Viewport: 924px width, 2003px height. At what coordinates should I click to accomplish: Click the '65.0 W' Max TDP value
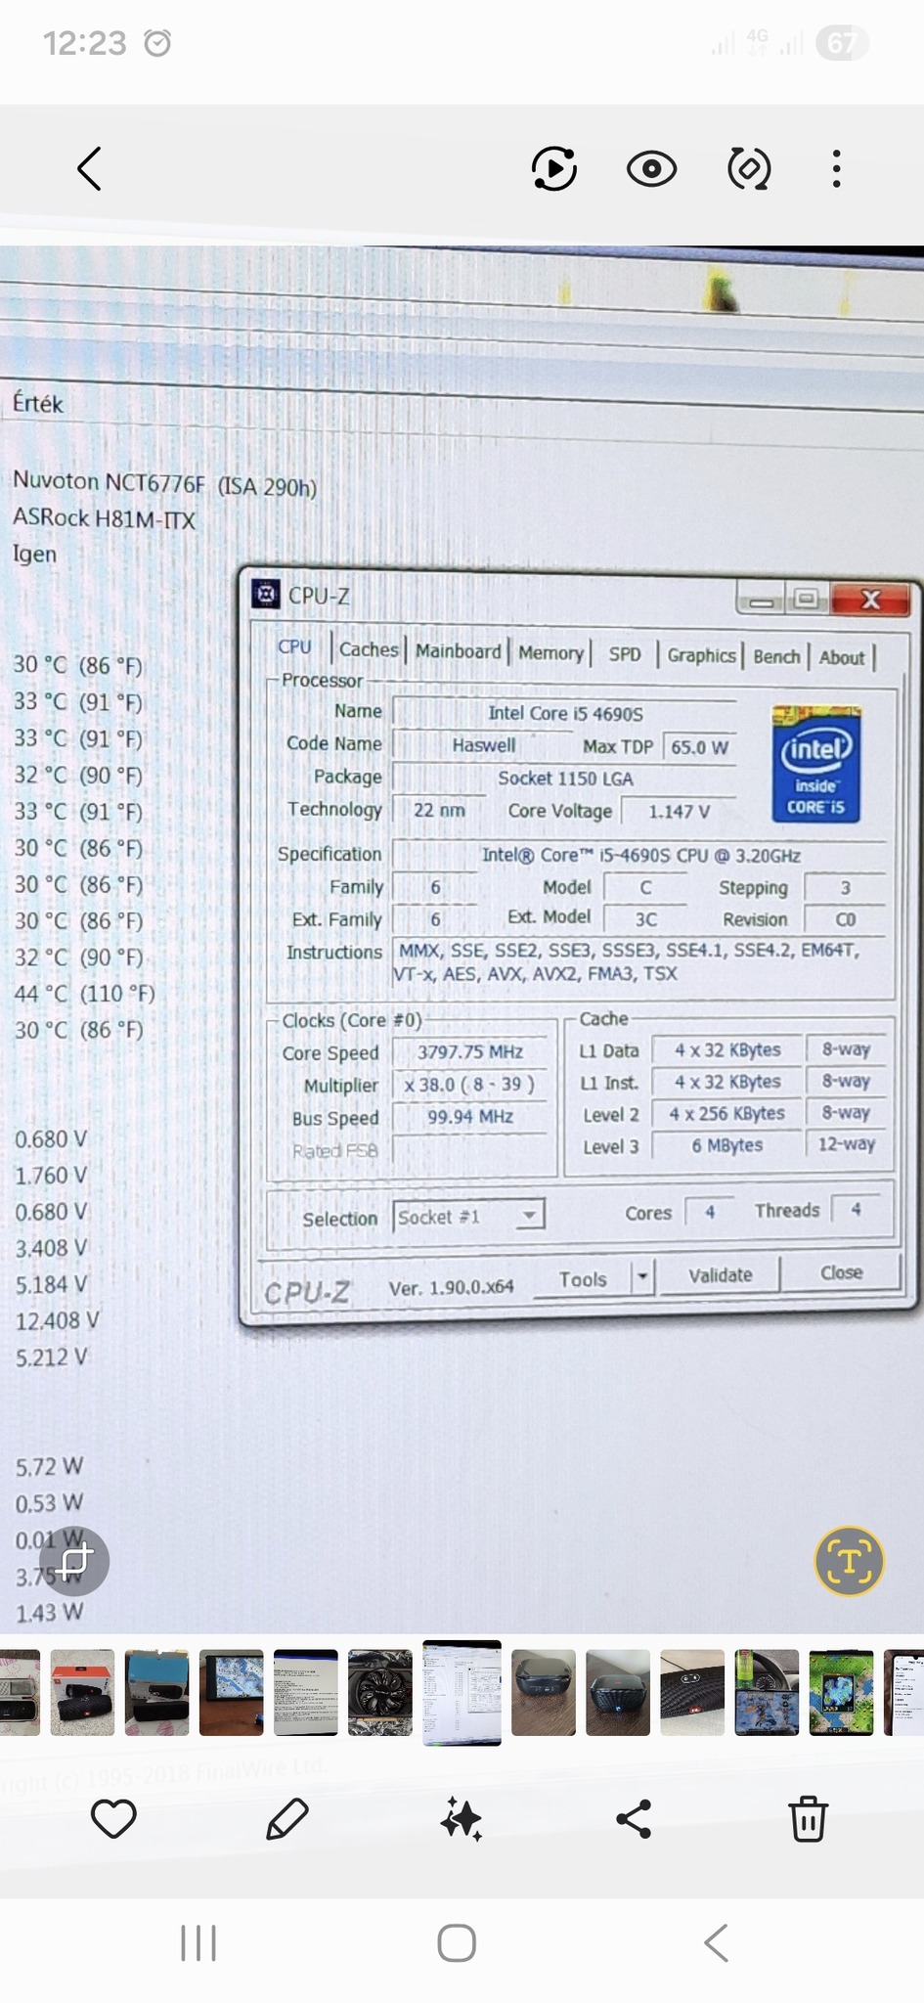[x=699, y=747]
